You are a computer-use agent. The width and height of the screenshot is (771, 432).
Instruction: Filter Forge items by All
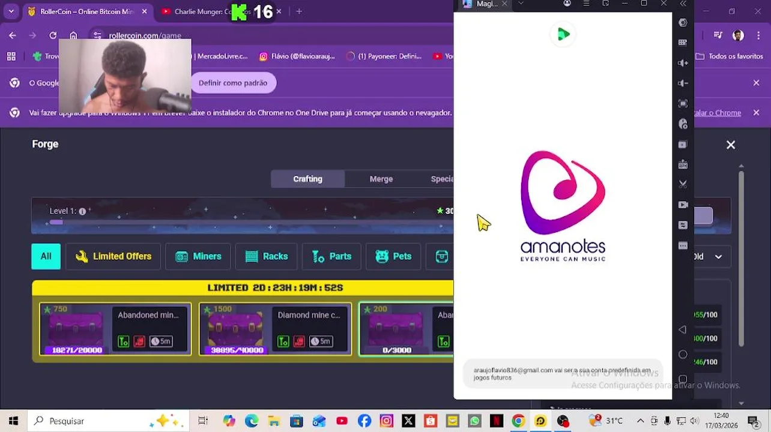click(x=46, y=256)
